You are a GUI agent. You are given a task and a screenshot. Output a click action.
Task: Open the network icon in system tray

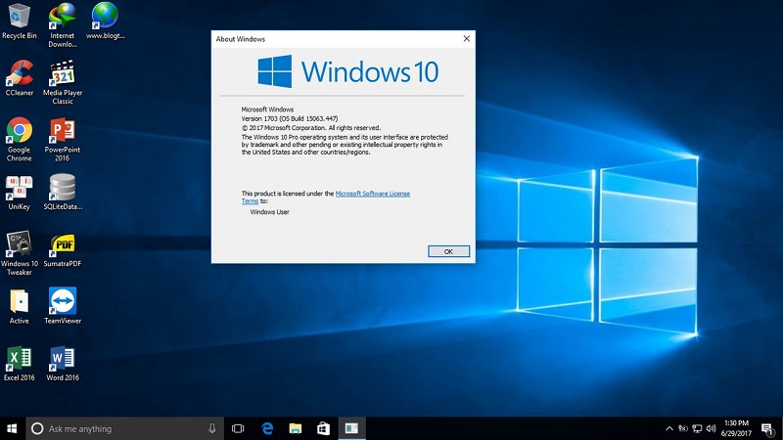point(697,428)
